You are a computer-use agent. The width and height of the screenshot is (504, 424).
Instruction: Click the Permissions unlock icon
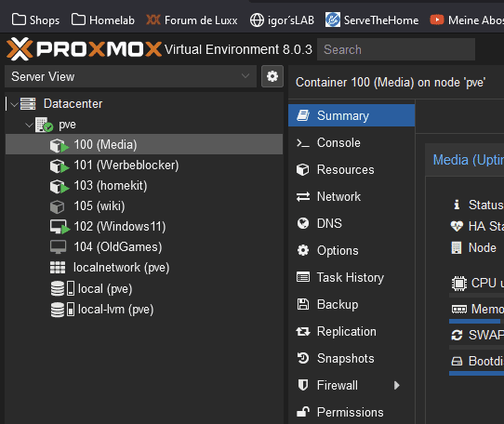[303, 412]
